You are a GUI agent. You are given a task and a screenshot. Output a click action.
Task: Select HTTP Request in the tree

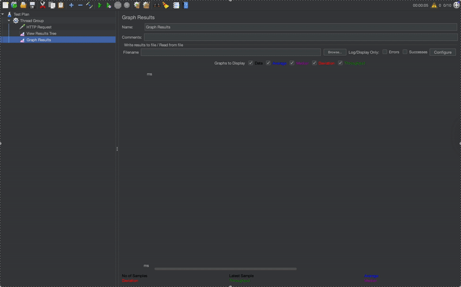(x=39, y=27)
